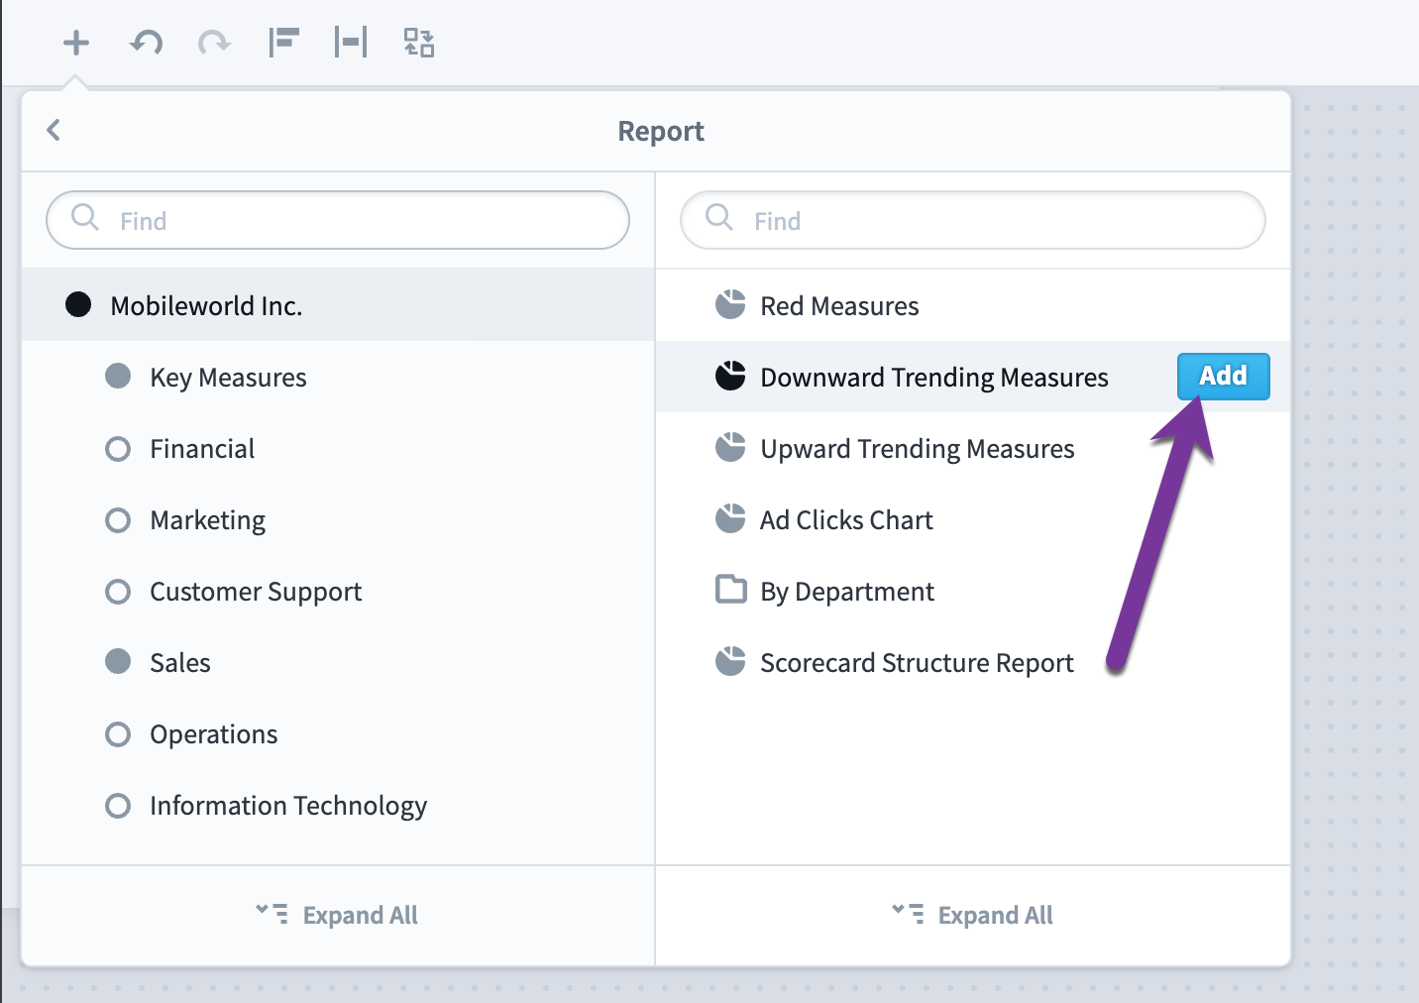
Task: Click the Upward Trending Measures pie icon
Action: tap(730, 447)
